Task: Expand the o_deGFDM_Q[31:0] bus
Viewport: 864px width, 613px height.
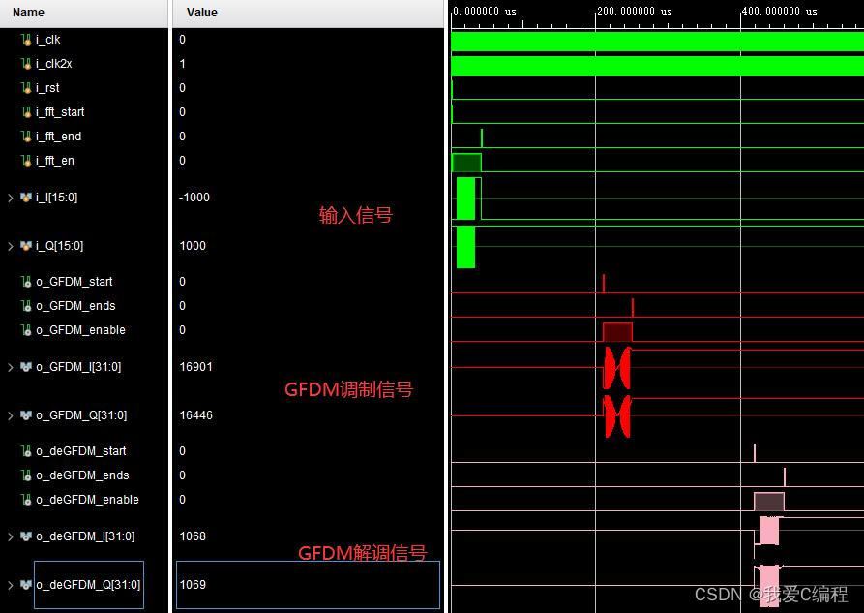Action: click(10, 585)
